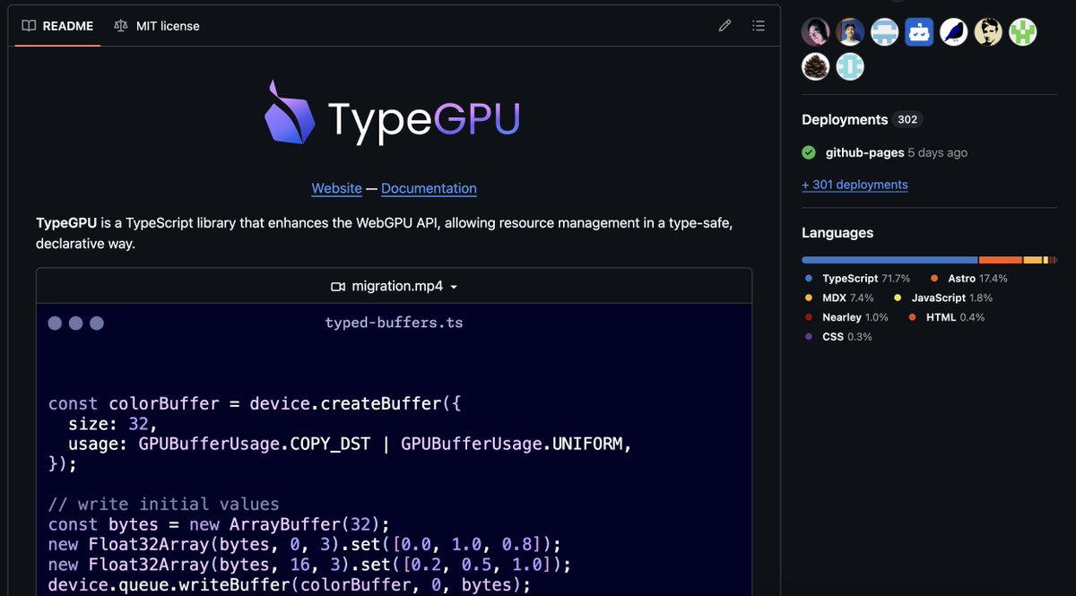Click the third contributor avatar, light blue
This screenshot has height=596, width=1076.
click(885, 32)
